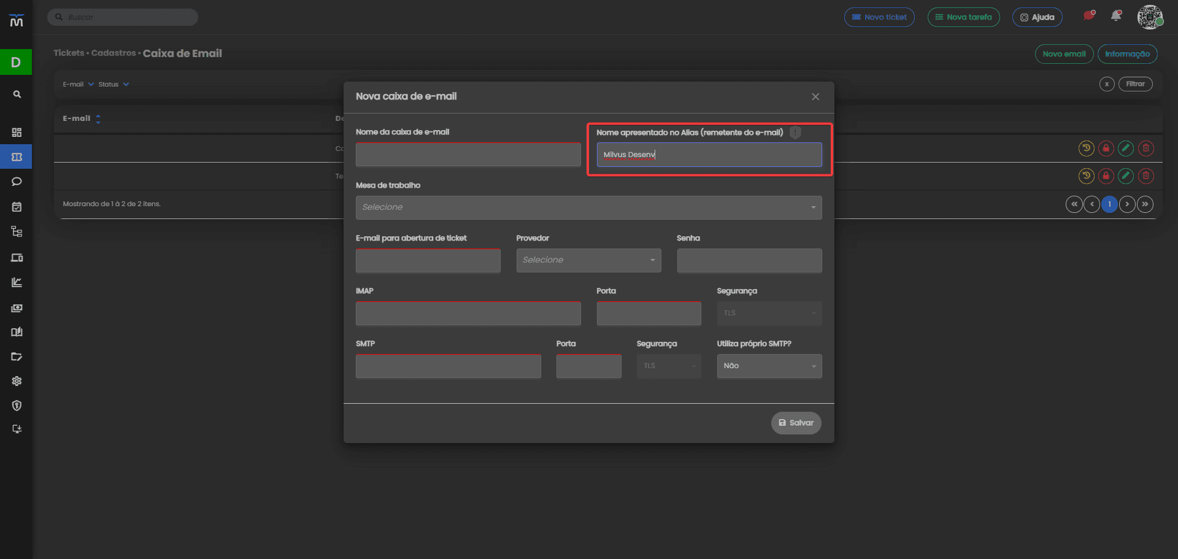The width and height of the screenshot is (1178, 559).
Task: Click the edit pencil icon in first row
Action: (x=1125, y=148)
